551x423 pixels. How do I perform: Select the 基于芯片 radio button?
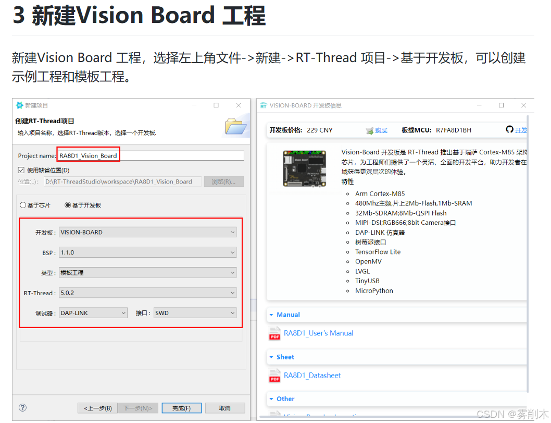pos(23,205)
